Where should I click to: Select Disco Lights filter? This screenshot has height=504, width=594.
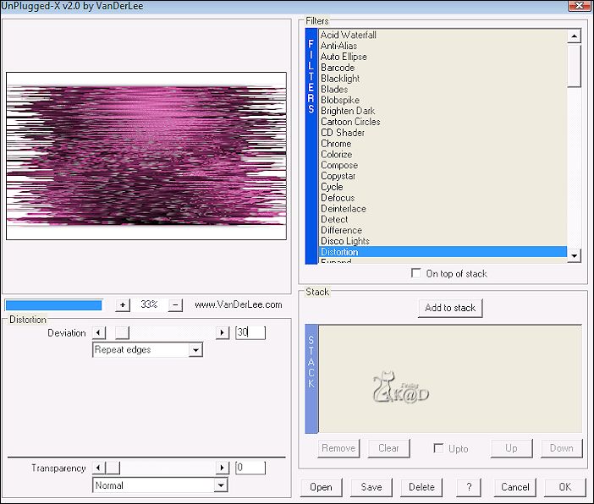click(443, 241)
